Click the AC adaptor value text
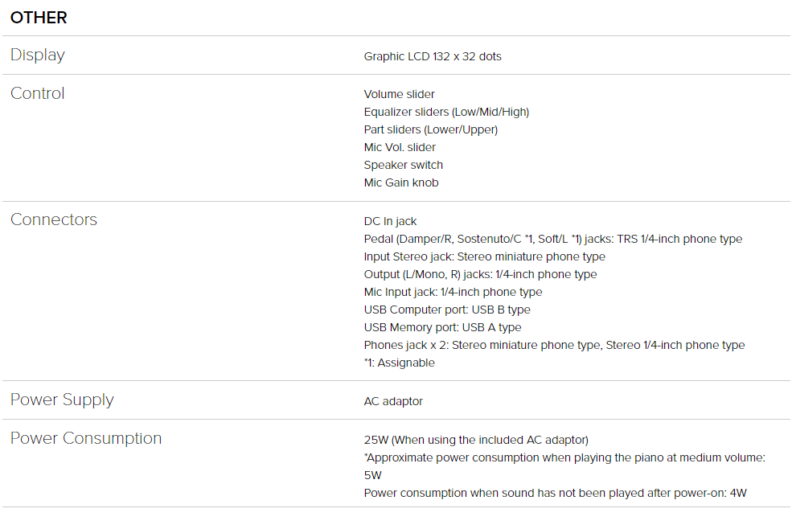This screenshot has width=792, height=529. (393, 402)
